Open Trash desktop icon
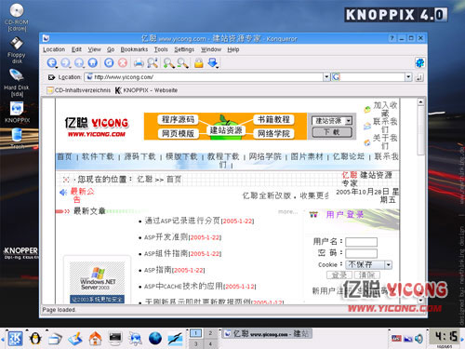This screenshot has height=349, width=465. 17,138
